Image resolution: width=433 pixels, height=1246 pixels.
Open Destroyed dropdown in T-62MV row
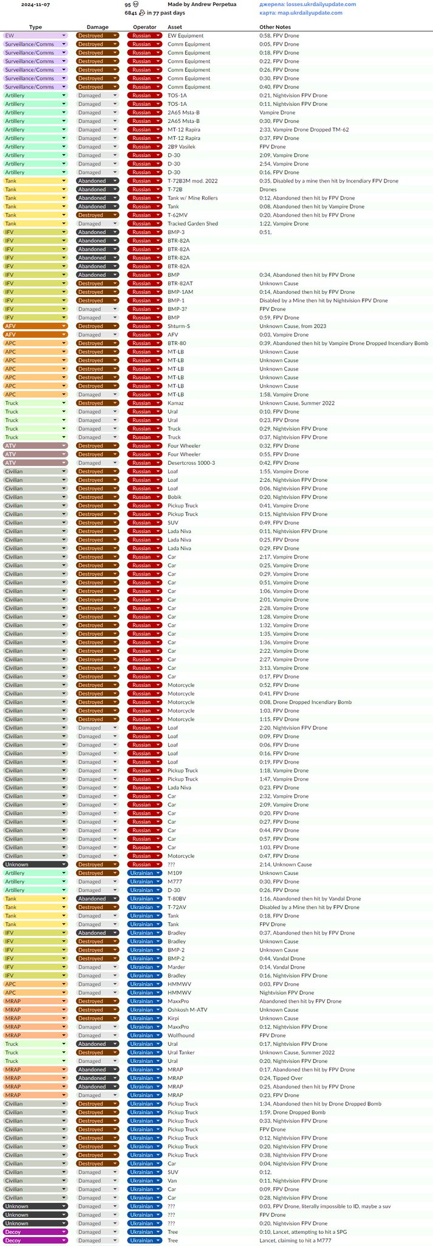point(97,215)
